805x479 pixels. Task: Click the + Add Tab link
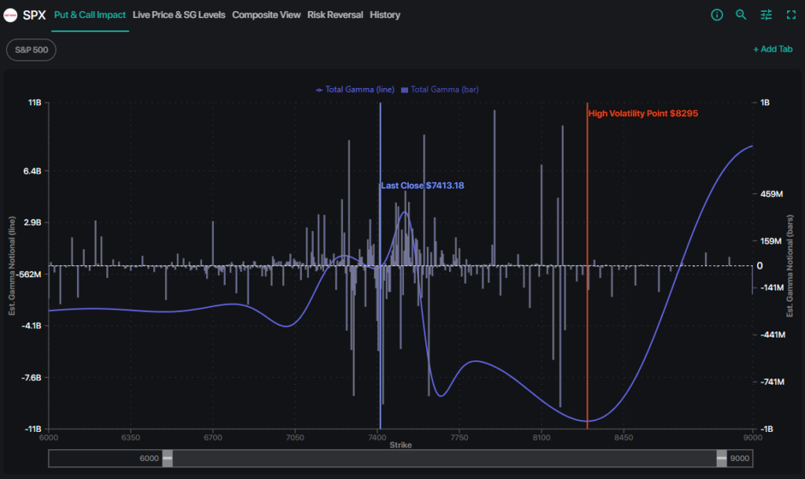tap(773, 49)
